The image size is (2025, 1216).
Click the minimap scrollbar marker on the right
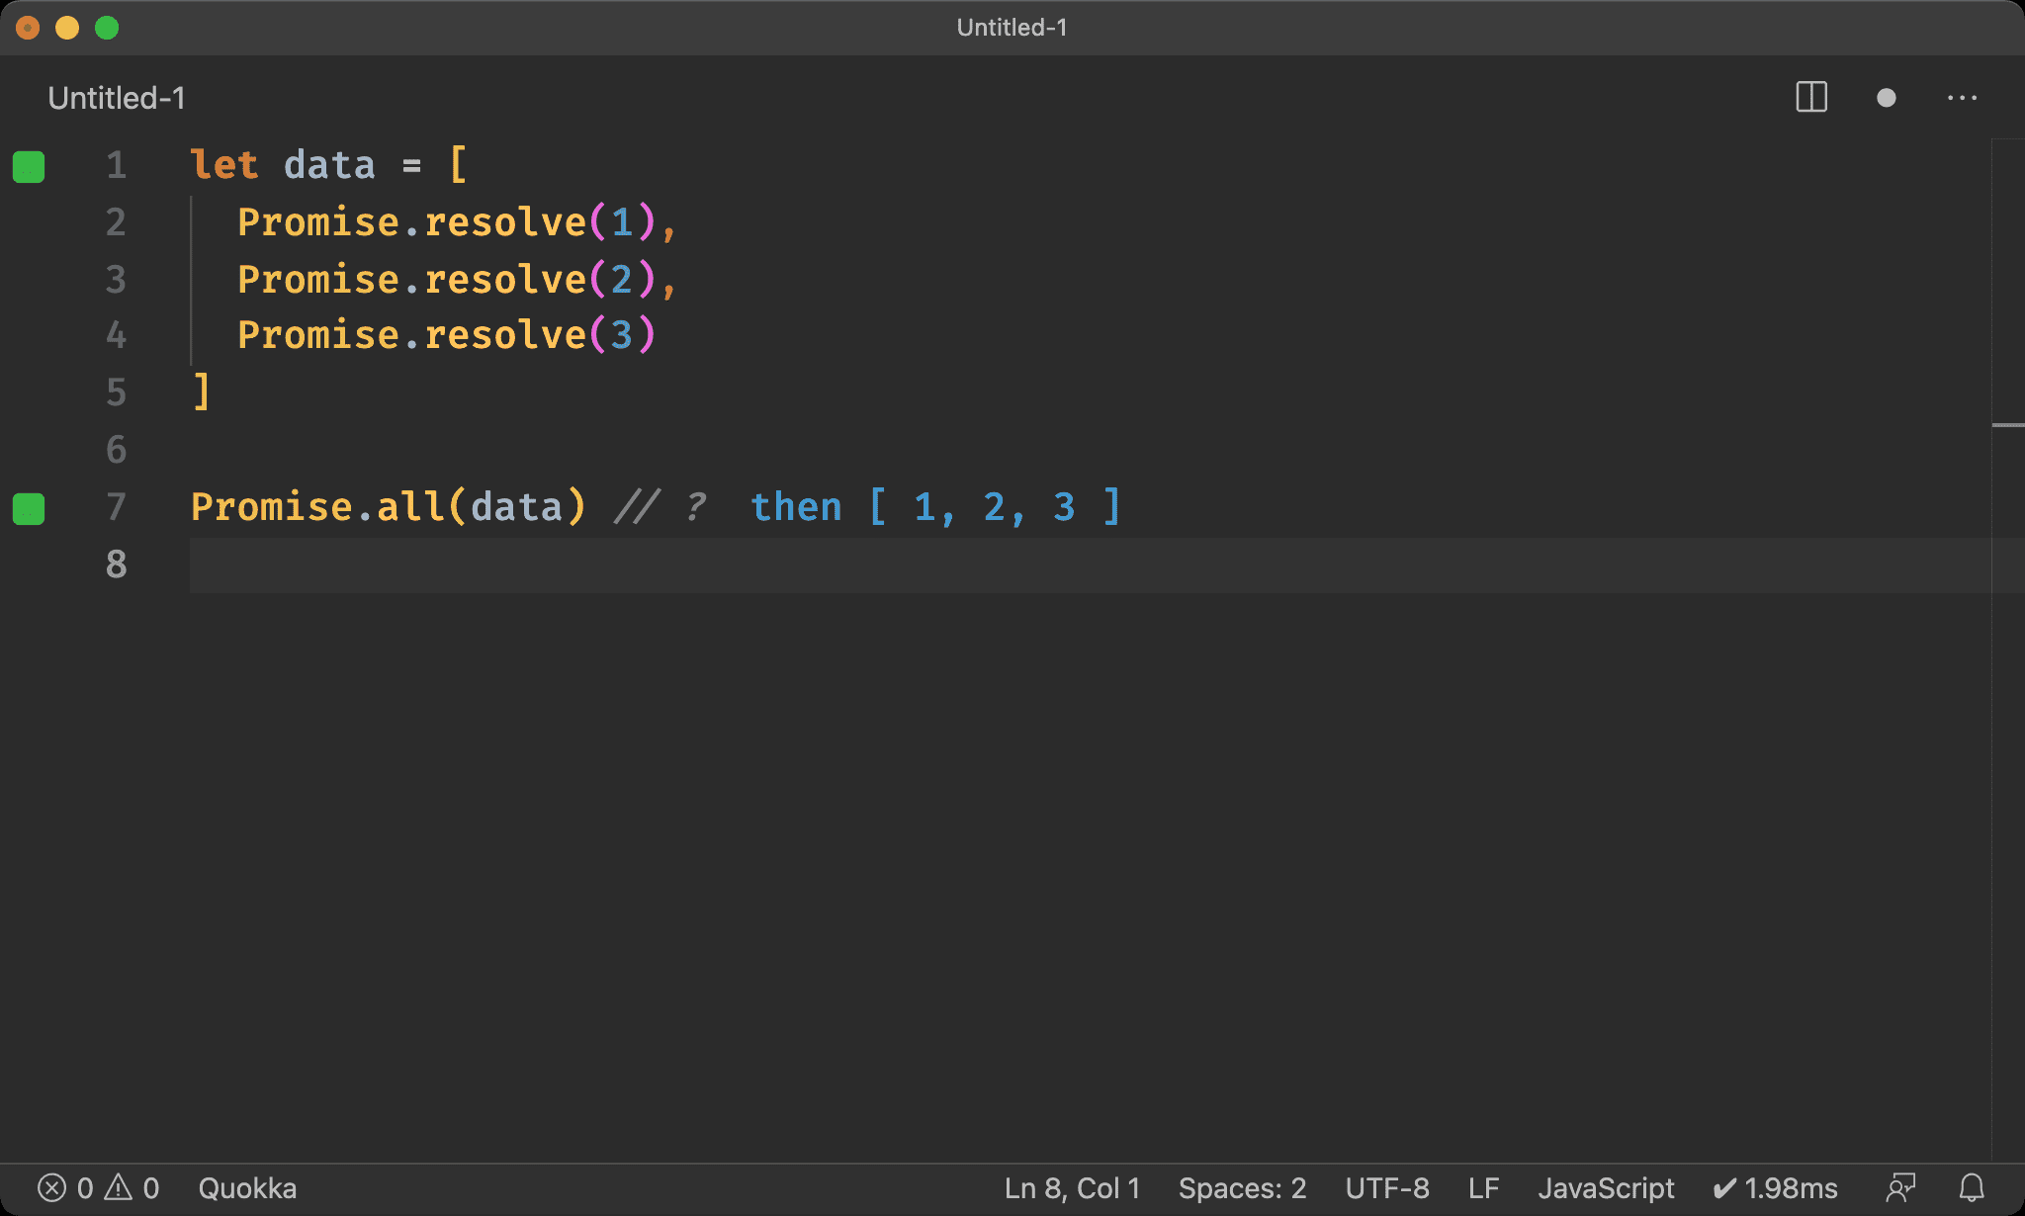2007,425
